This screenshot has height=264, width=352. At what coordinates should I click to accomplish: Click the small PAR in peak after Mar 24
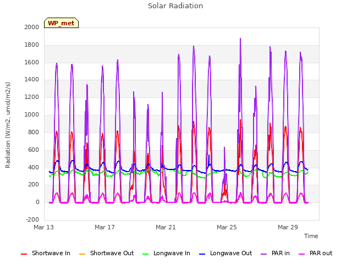pos(224,148)
